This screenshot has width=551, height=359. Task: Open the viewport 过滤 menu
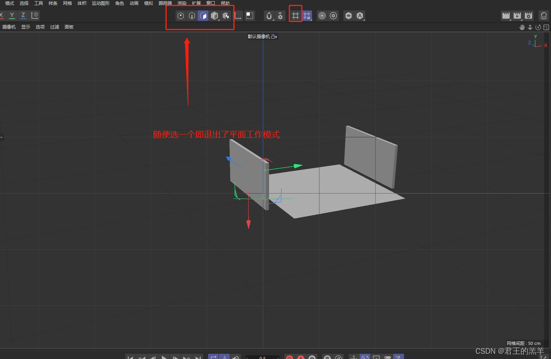pos(55,27)
